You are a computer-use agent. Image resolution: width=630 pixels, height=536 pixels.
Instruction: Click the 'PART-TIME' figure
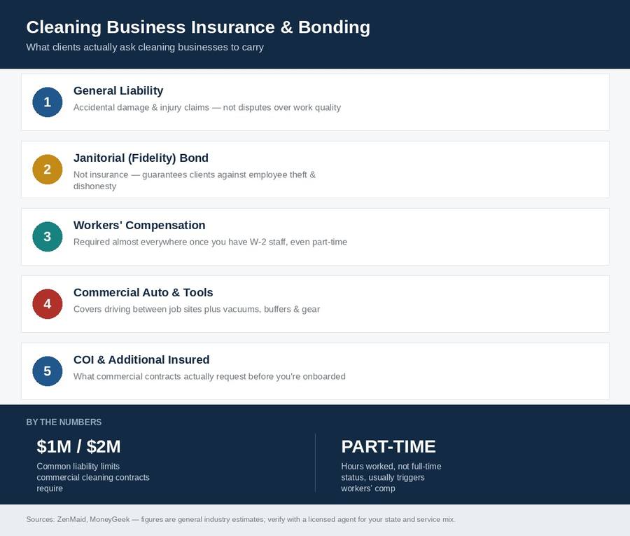(x=388, y=446)
